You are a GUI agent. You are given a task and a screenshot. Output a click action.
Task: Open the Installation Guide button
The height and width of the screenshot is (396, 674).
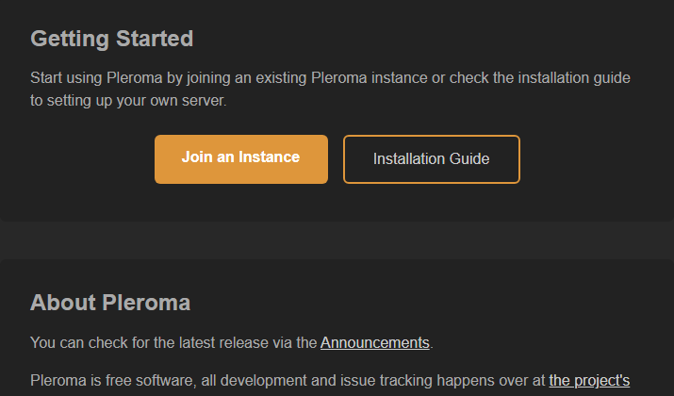432,159
